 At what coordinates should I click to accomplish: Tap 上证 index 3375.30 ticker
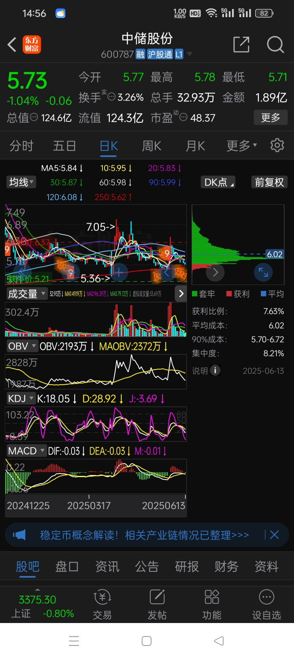(x=42, y=606)
